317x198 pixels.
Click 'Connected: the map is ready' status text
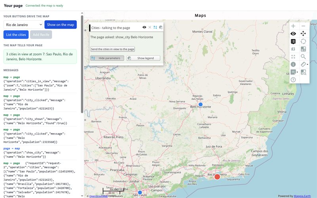point(44,6)
